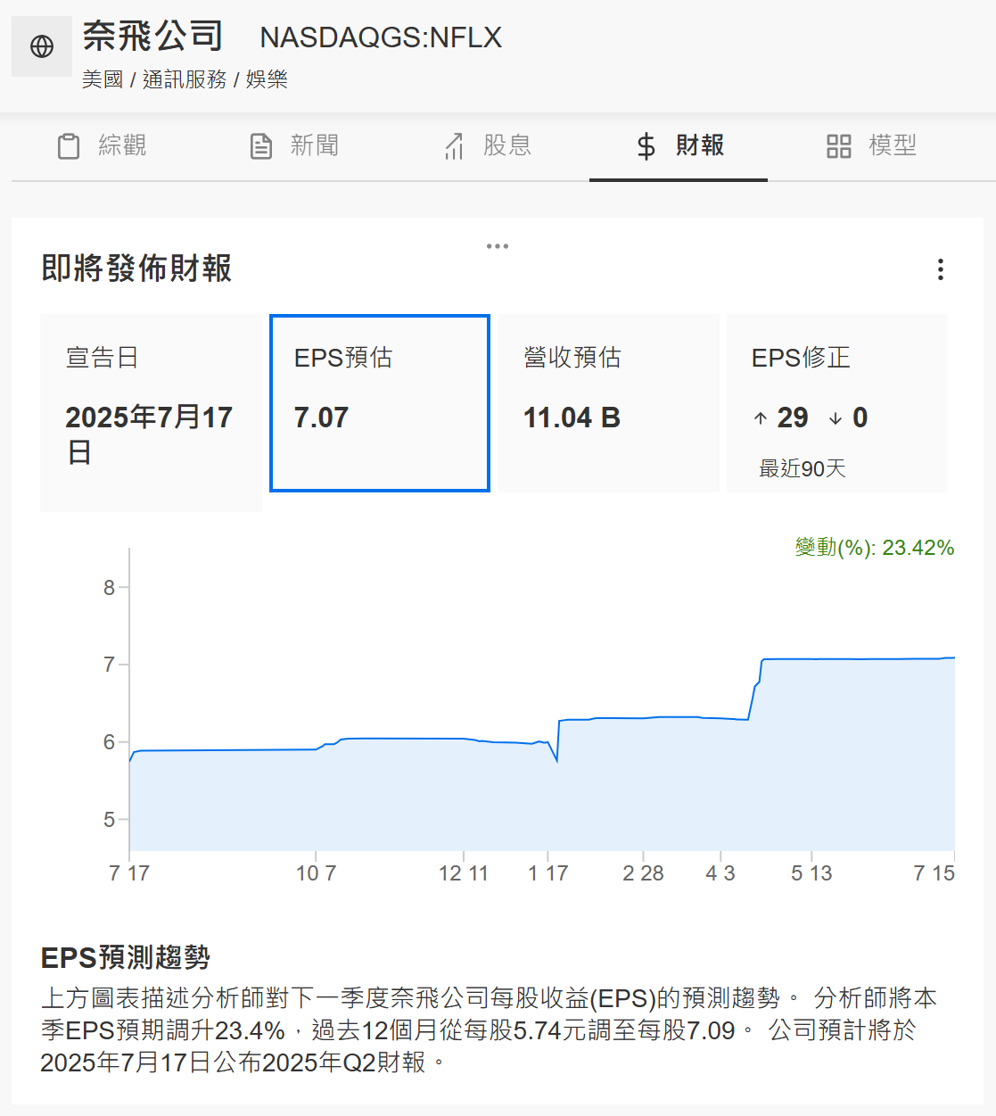Click the grid icon of 模型
Image resolution: width=996 pixels, height=1116 pixels.
tap(838, 146)
